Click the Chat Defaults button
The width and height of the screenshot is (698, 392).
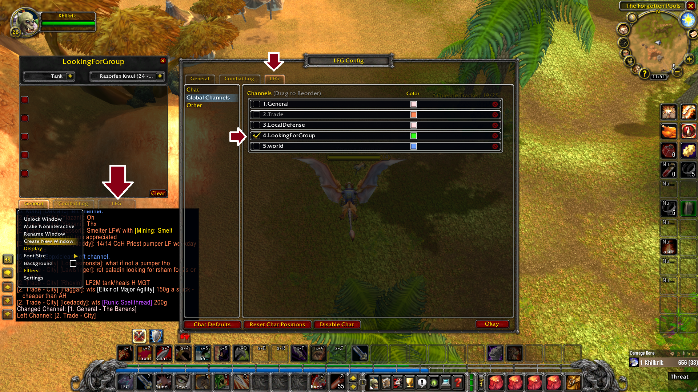[212, 324]
